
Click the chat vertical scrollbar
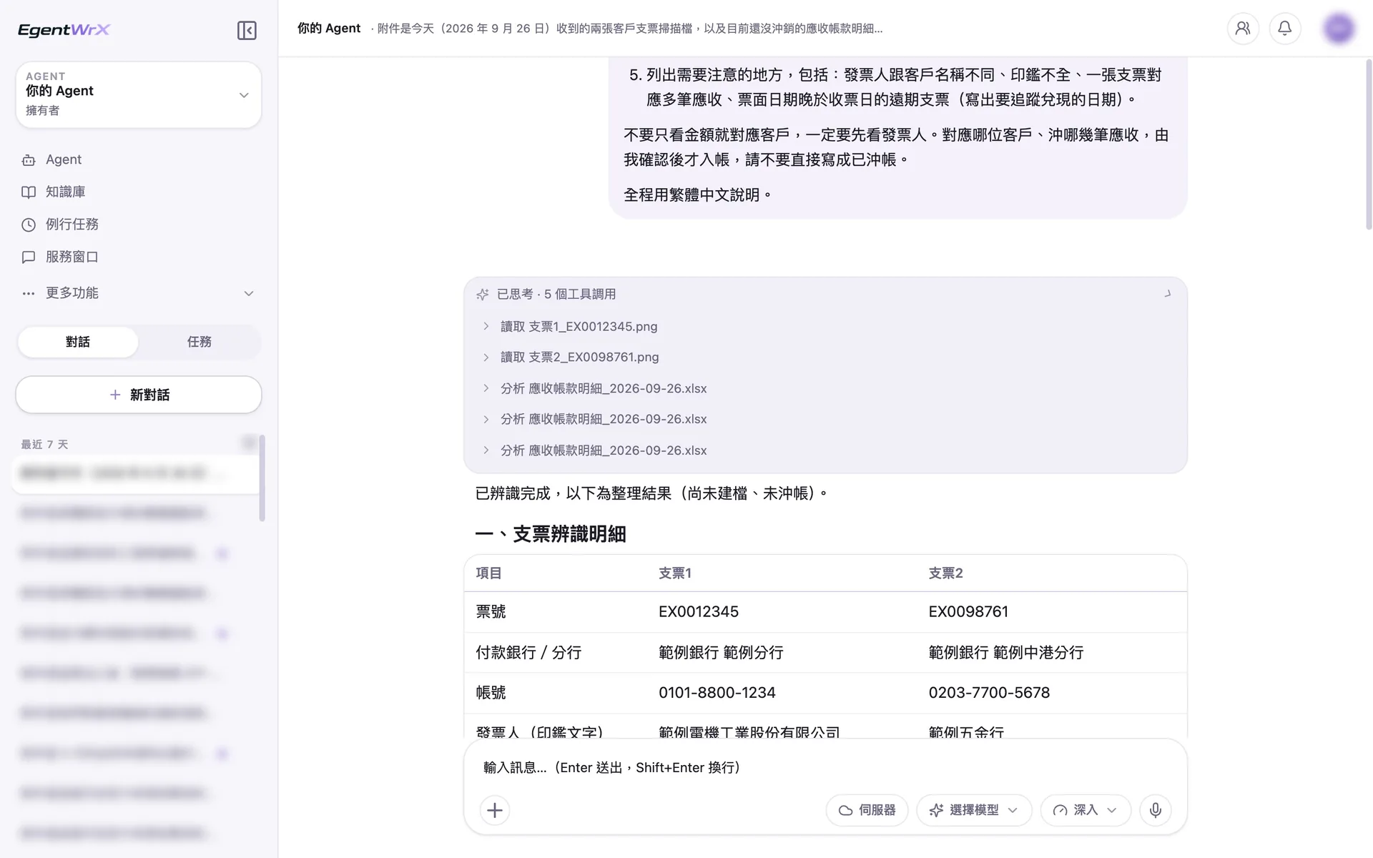[1368, 144]
